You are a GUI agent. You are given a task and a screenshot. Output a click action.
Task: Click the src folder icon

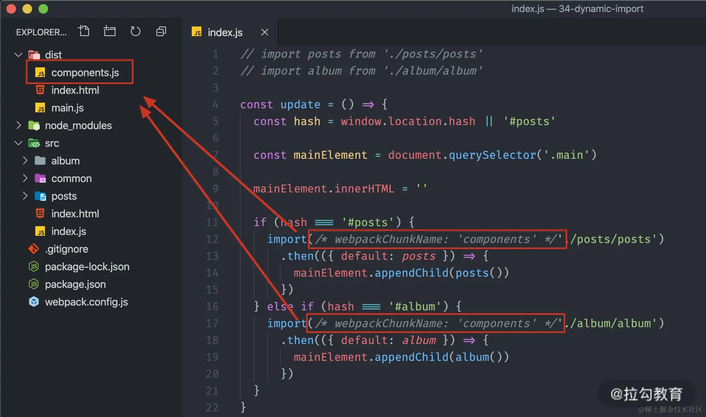tap(34, 143)
